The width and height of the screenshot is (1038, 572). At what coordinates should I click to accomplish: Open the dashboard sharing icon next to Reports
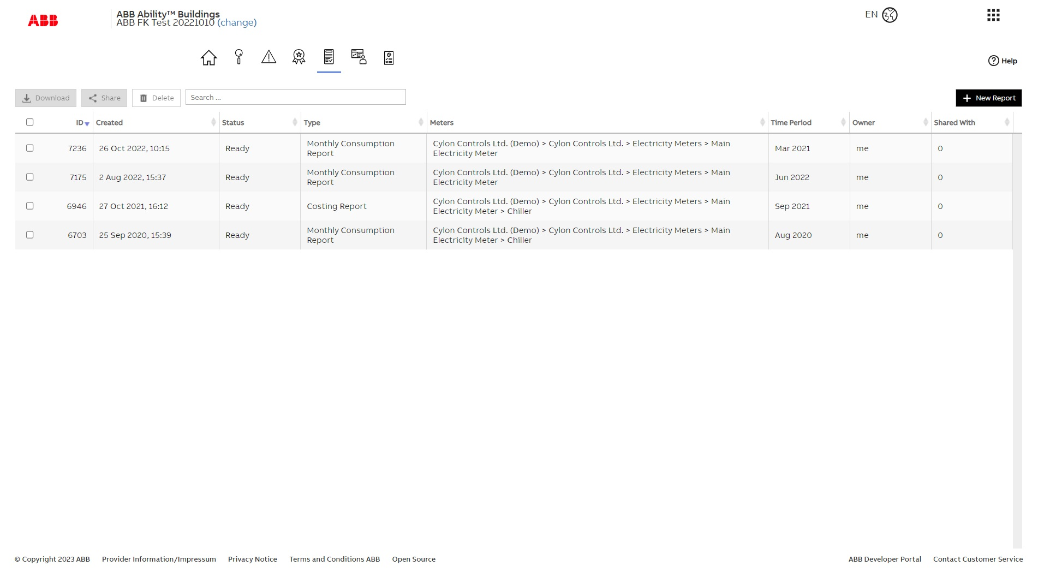359,57
